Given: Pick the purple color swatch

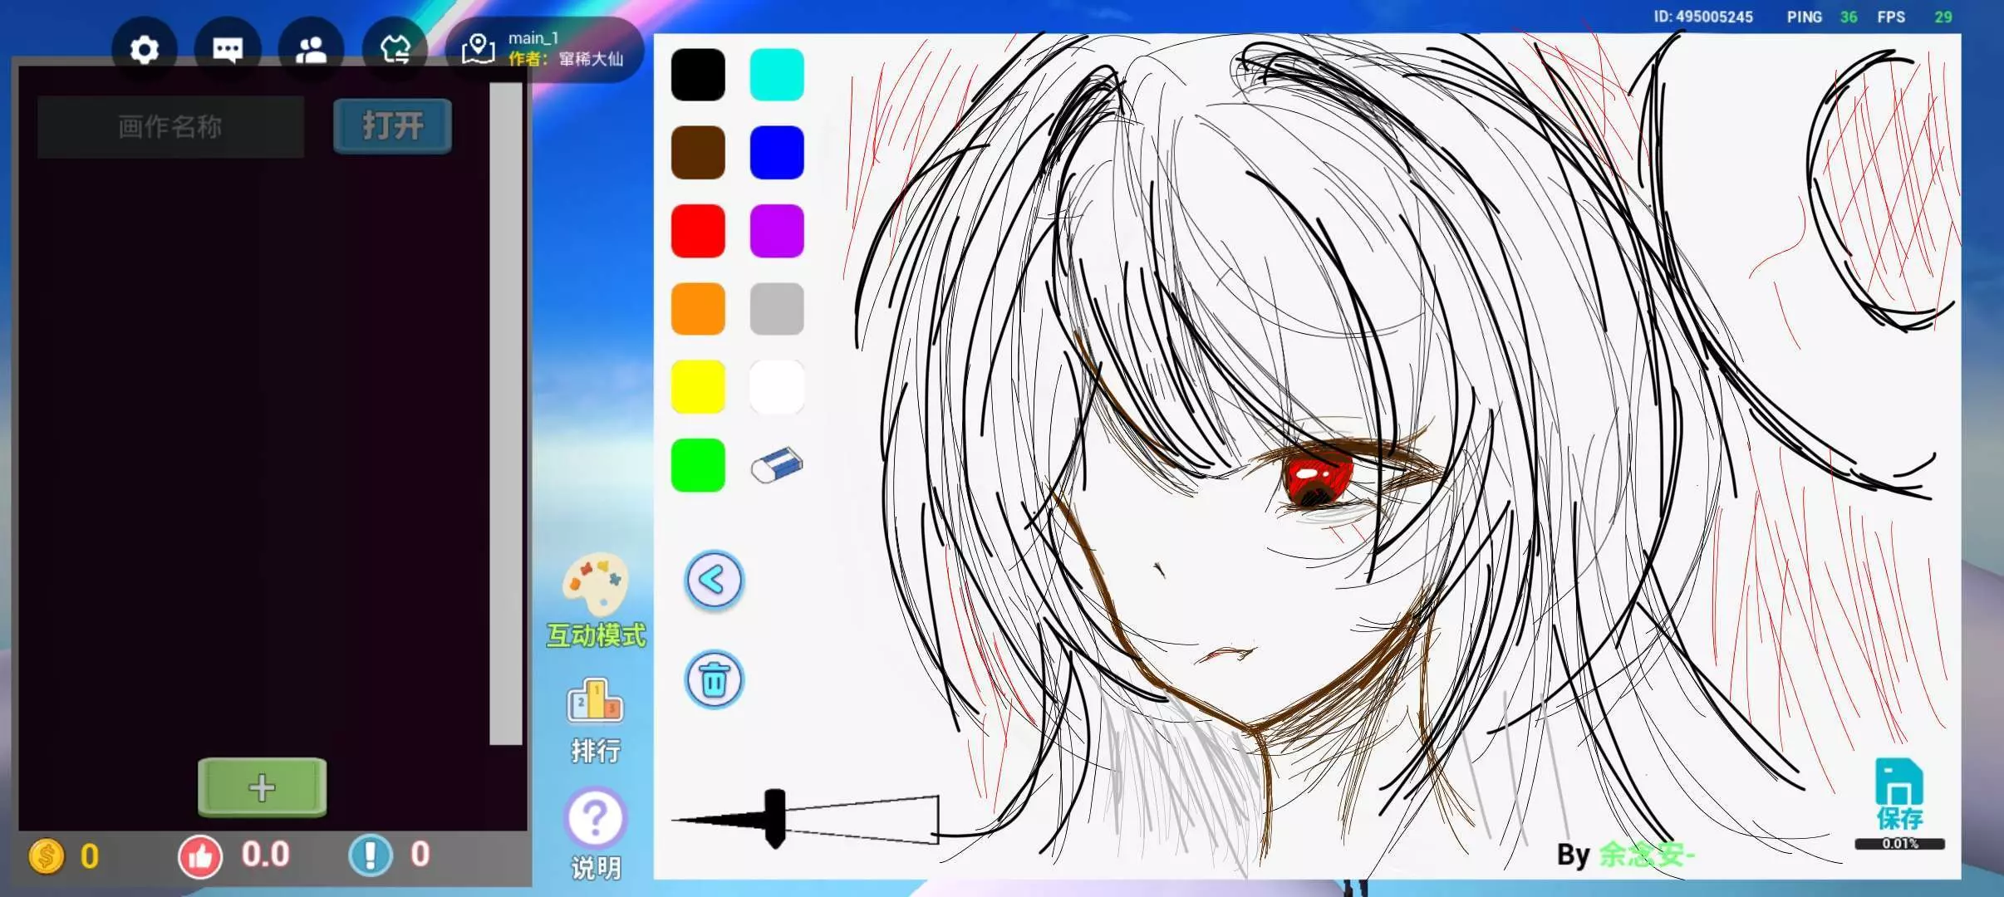Looking at the screenshot, I should click(x=776, y=231).
